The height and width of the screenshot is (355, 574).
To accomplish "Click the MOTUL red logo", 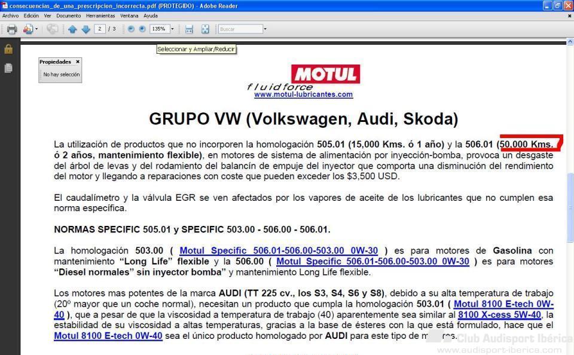I will click(325, 74).
